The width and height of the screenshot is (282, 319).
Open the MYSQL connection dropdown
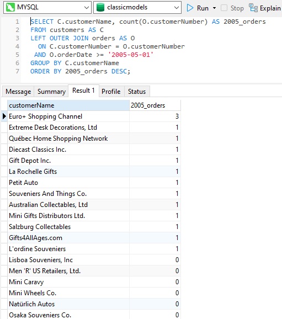tap(87, 8)
